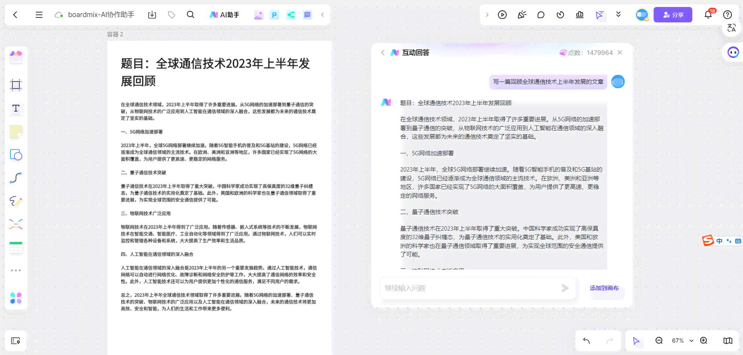Click the 容器 2 frame label
Screen dimensions: 743x355
coord(115,34)
